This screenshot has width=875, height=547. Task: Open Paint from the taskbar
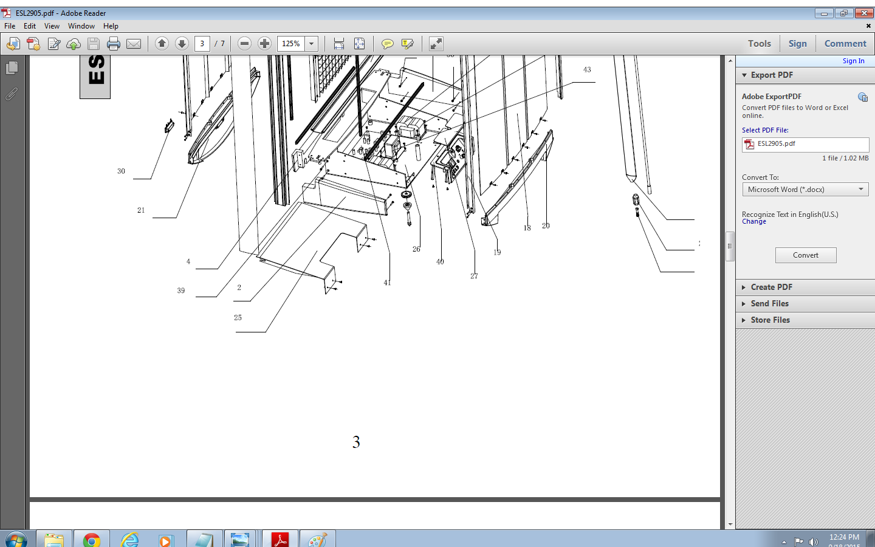(318, 539)
